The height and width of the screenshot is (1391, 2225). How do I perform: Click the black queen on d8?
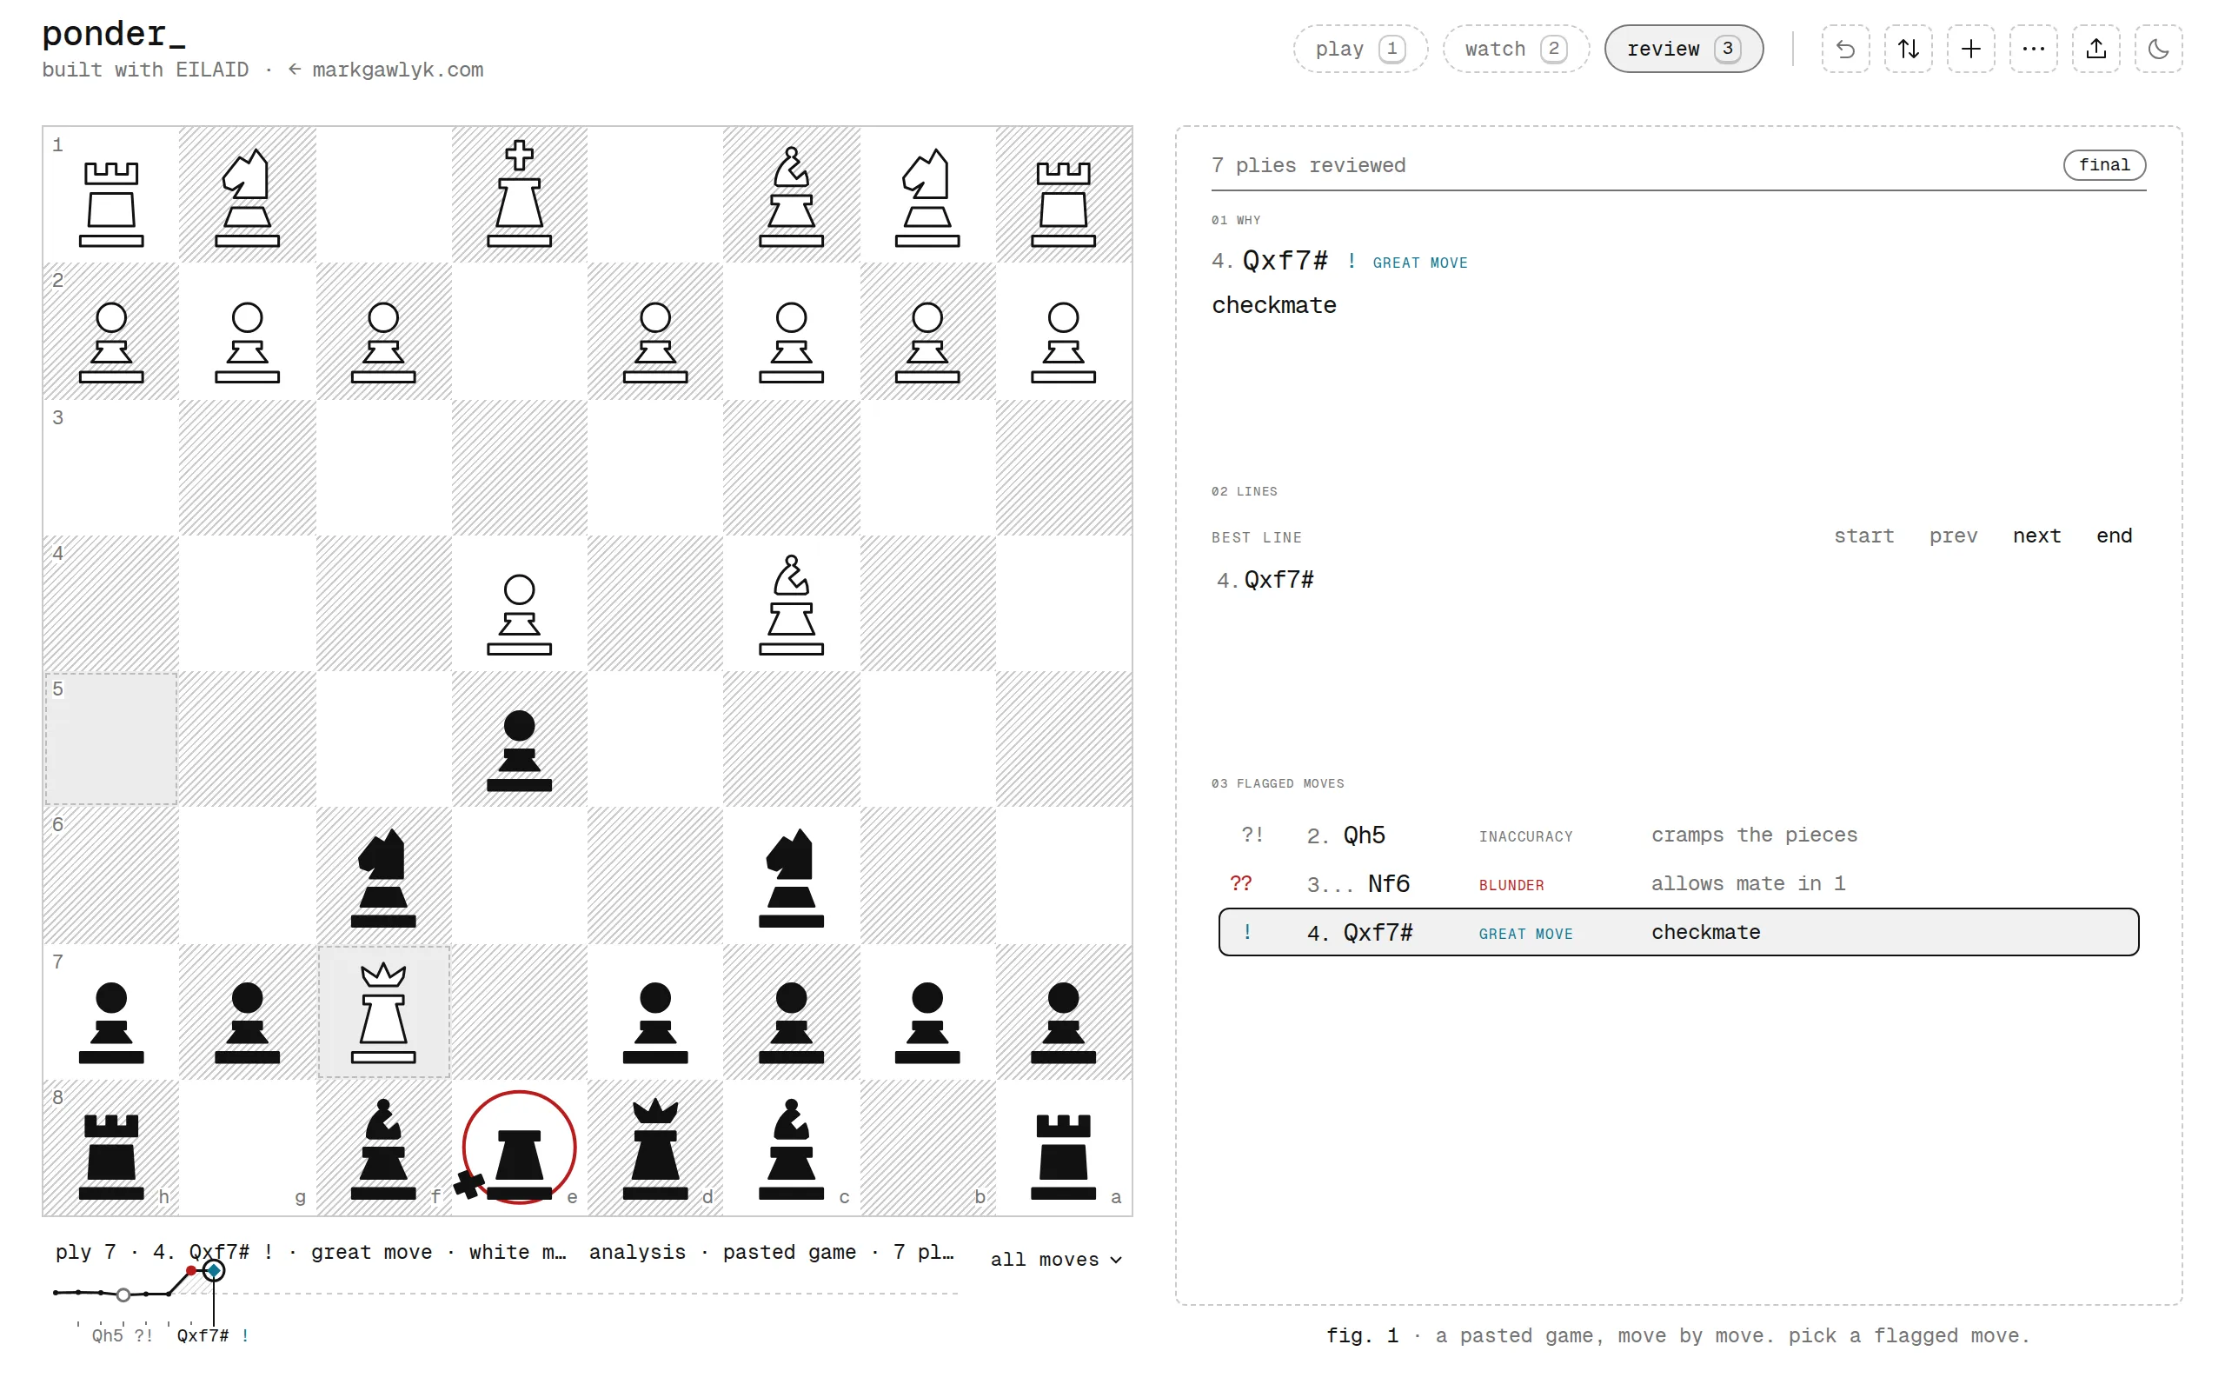point(655,1148)
